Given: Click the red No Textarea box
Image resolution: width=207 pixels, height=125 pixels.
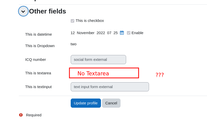Looking at the screenshot, I should (104, 73).
